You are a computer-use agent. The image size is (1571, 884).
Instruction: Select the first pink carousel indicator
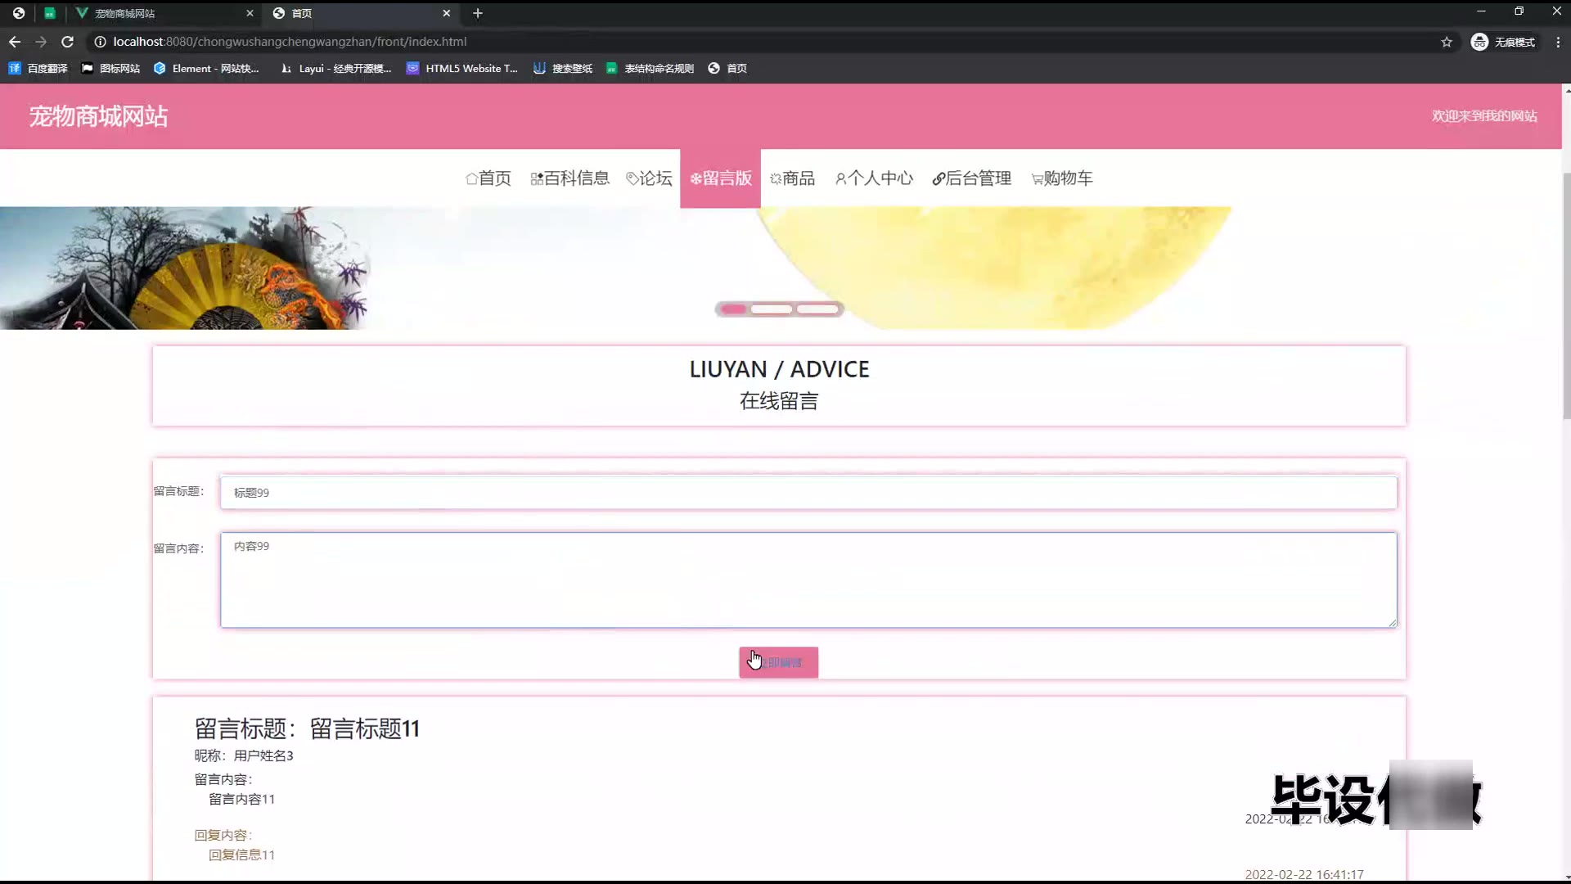coord(733,309)
